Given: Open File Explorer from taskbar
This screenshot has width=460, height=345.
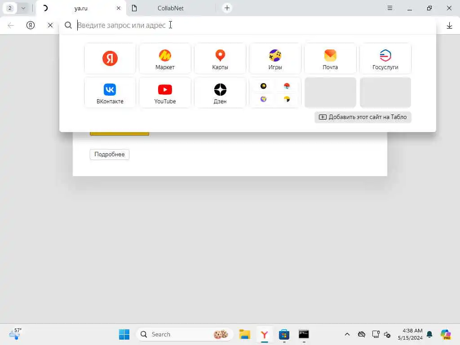Looking at the screenshot, I should point(245,334).
